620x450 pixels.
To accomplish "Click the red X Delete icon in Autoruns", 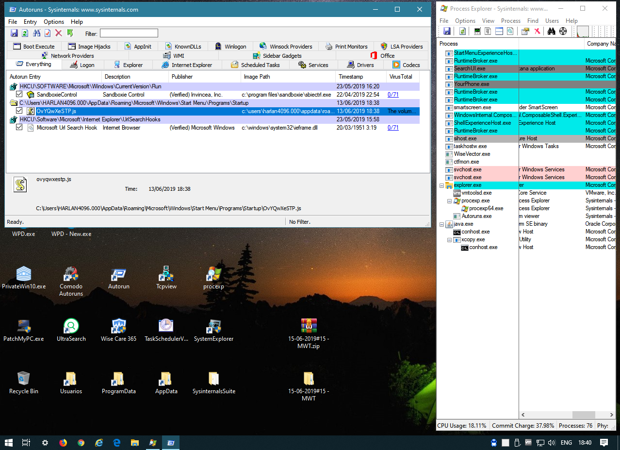I will coord(59,33).
